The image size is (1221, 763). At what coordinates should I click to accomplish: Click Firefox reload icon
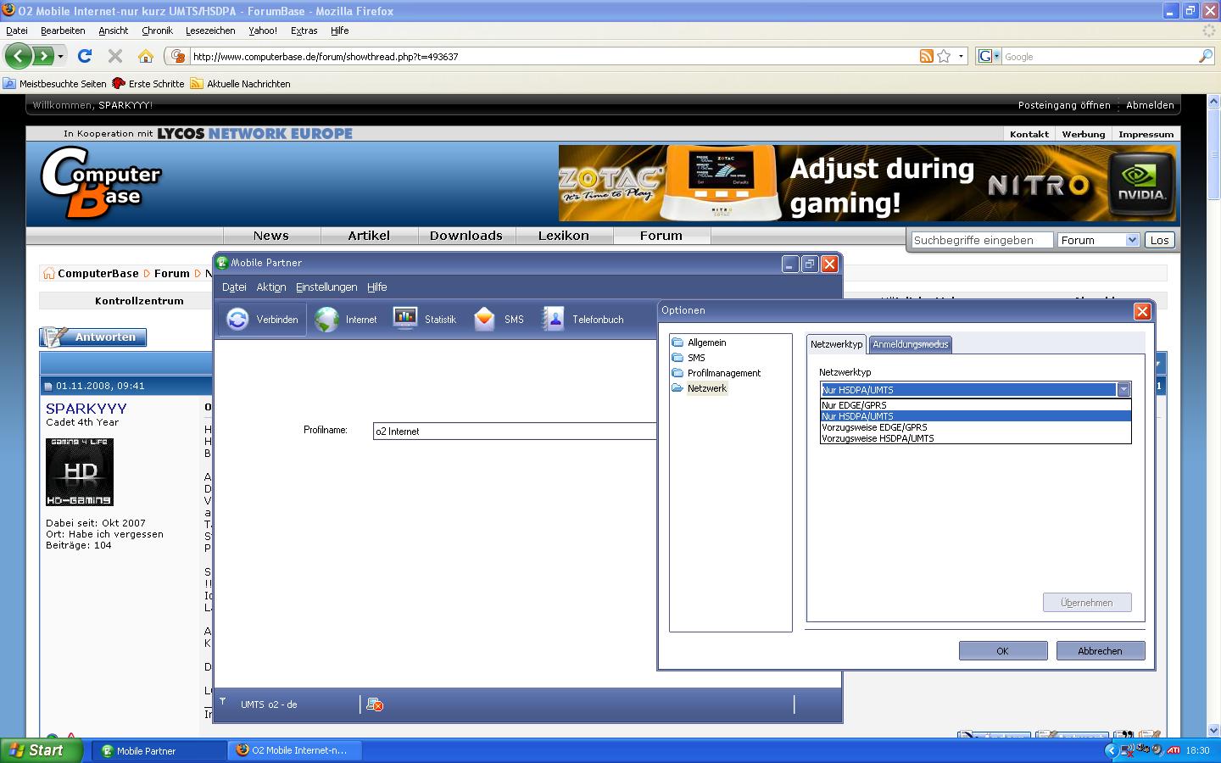point(84,56)
